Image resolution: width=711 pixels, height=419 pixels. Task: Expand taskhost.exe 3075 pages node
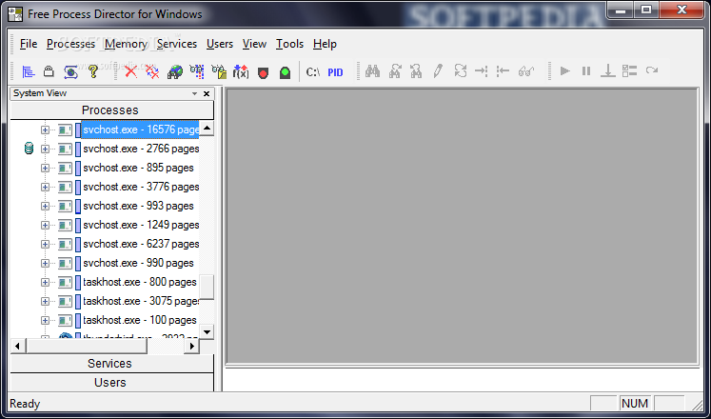click(45, 302)
